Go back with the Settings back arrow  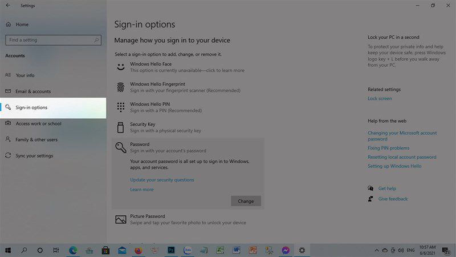click(8, 6)
